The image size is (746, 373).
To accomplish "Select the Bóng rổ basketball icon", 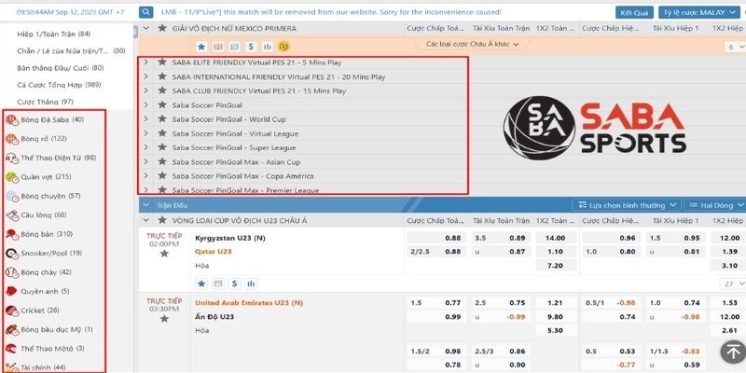I will pyautogui.click(x=12, y=139).
